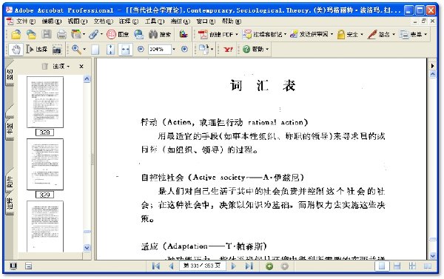
Task: Click document scrollbar down arrow
Action: pos(432,256)
